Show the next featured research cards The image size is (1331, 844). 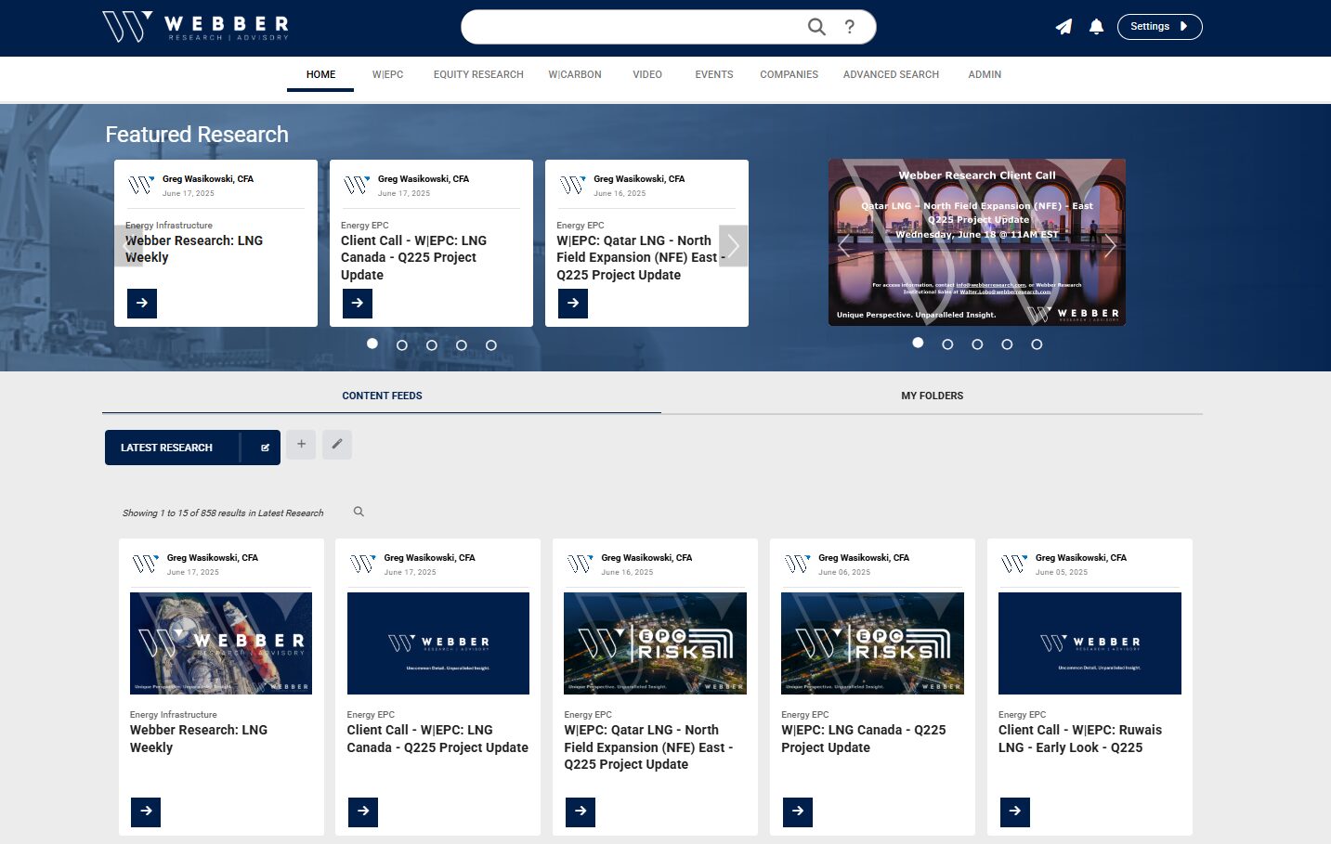coord(734,246)
